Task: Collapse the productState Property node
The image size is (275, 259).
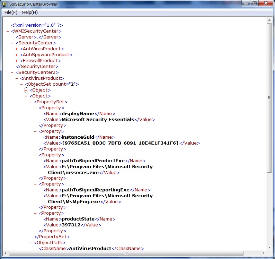Action: coord(35,213)
